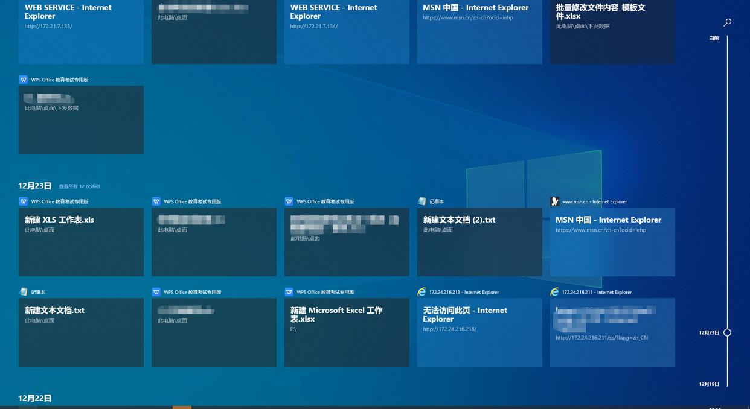The image size is (750, 409).
Task: Open the 批量修改文件内容_模板文件.xlsx card
Action: pos(612,33)
